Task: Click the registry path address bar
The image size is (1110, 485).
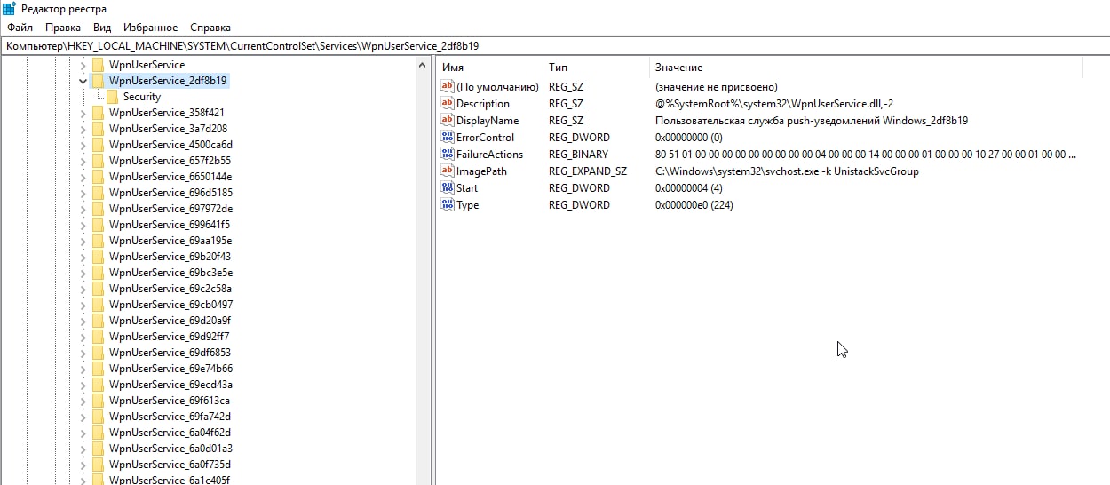Action: click(555, 45)
